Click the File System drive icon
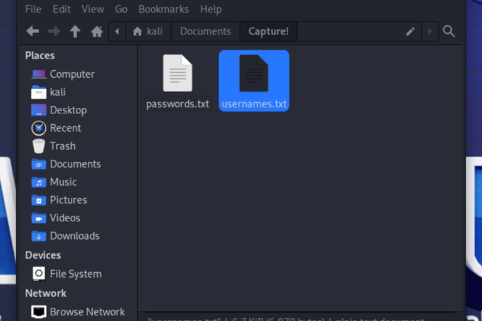Viewport: 482px width, 321px height. (39, 274)
